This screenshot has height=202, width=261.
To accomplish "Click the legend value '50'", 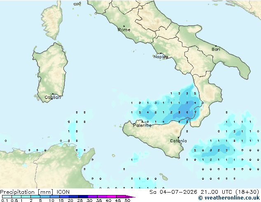I will (x=128, y=200).
